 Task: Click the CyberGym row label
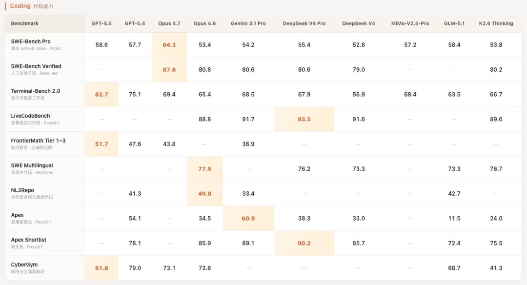(x=24, y=265)
